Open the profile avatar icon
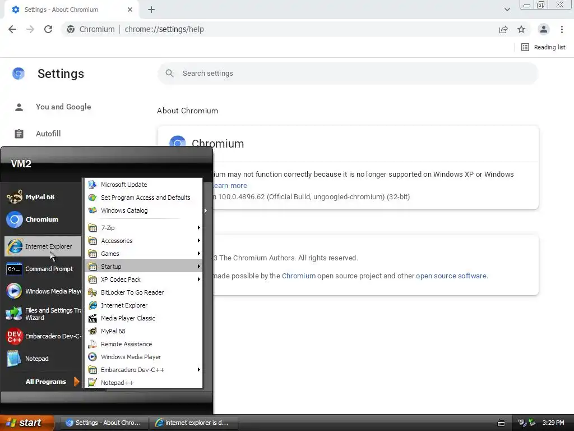Image resolution: width=574 pixels, height=431 pixels. (x=544, y=29)
